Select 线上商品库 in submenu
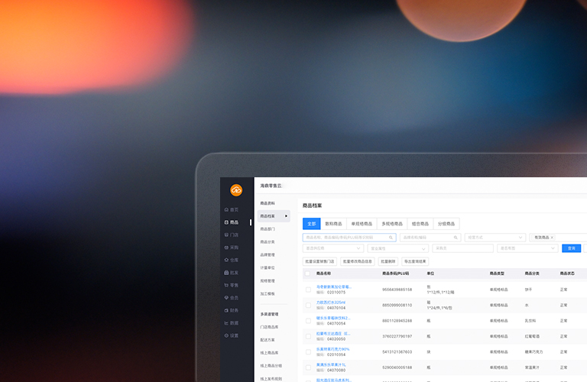The height and width of the screenshot is (382, 587). (x=270, y=353)
